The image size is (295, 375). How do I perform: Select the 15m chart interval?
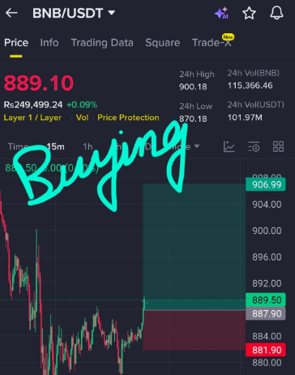tap(56, 147)
